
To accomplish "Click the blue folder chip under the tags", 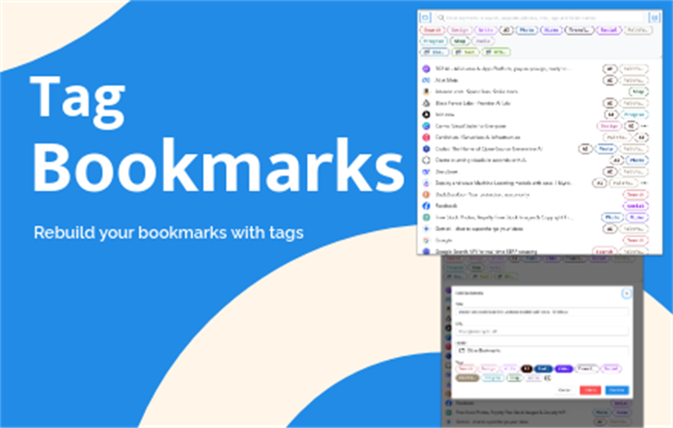I will [434, 52].
